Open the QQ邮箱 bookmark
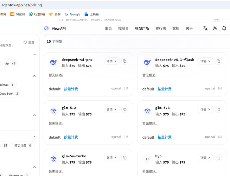The height and width of the screenshot is (176, 230). click(37, 14)
